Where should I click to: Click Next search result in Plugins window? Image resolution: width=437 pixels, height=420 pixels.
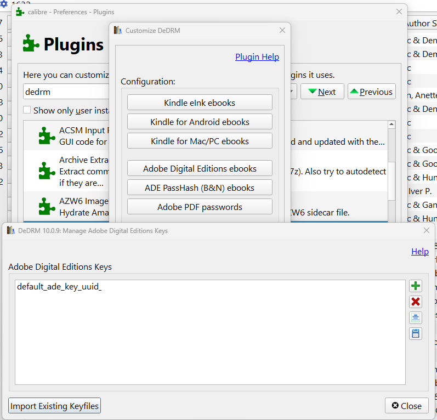[x=322, y=92]
